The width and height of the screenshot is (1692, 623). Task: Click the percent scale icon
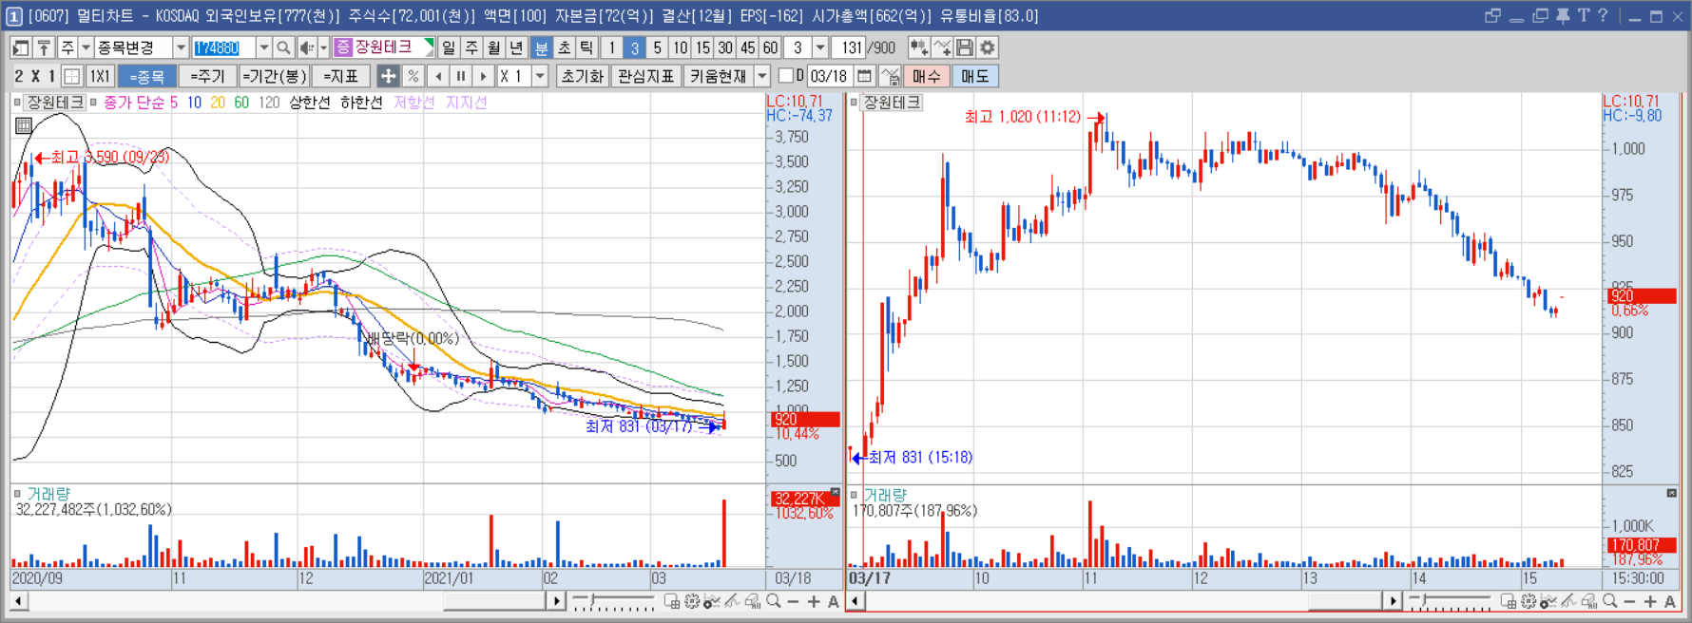pyautogui.click(x=413, y=76)
